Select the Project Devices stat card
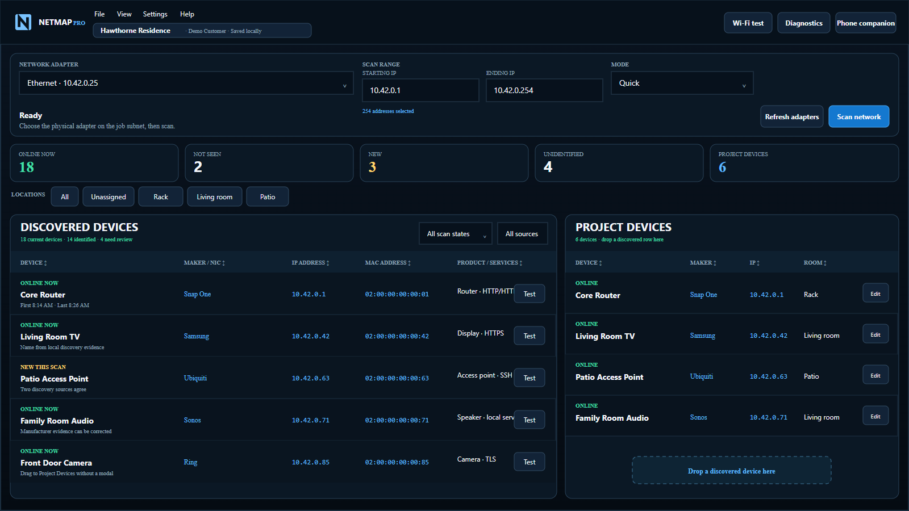The image size is (909, 511). click(x=804, y=163)
